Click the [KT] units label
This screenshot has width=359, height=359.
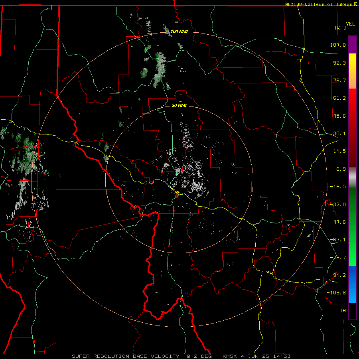(341, 28)
